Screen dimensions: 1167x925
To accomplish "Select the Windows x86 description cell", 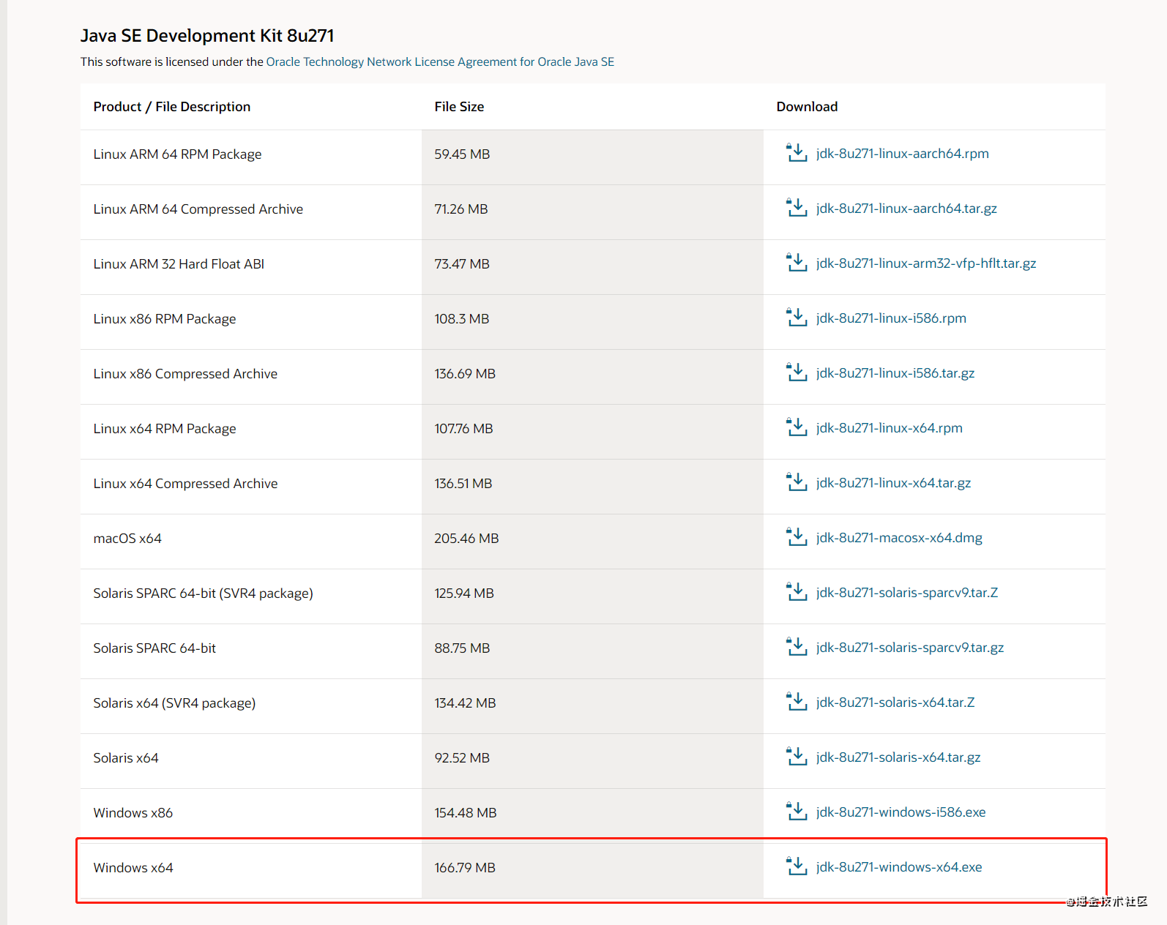I will pyautogui.click(x=133, y=813).
